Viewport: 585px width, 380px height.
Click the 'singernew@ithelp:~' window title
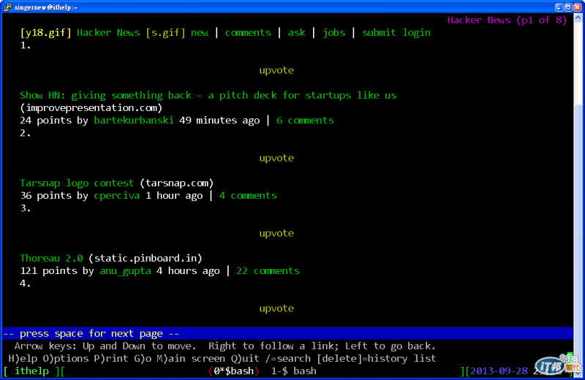(46, 7)
